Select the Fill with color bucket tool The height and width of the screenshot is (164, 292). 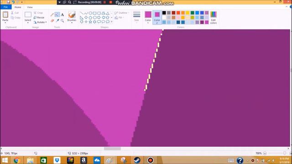pyautogui.click(x=57, y=15)
